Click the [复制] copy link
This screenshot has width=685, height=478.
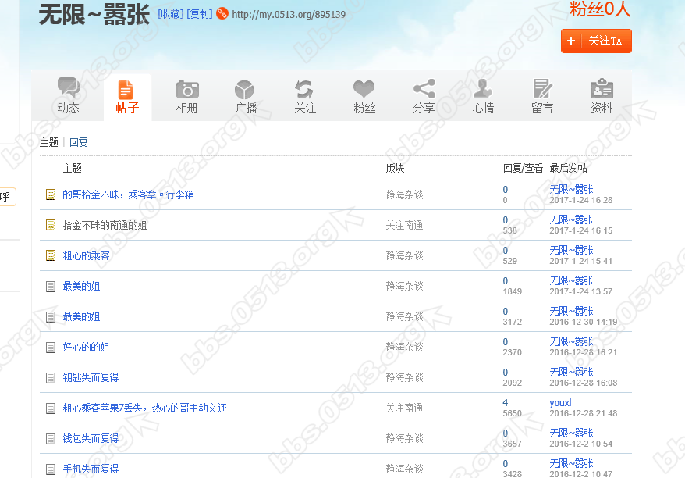pyautogui.click(x=199, y=14)
